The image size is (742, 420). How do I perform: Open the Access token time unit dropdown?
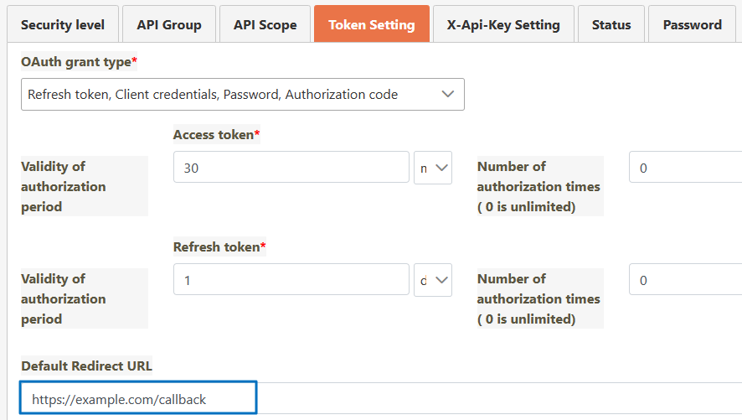click(x=433, y=168)
